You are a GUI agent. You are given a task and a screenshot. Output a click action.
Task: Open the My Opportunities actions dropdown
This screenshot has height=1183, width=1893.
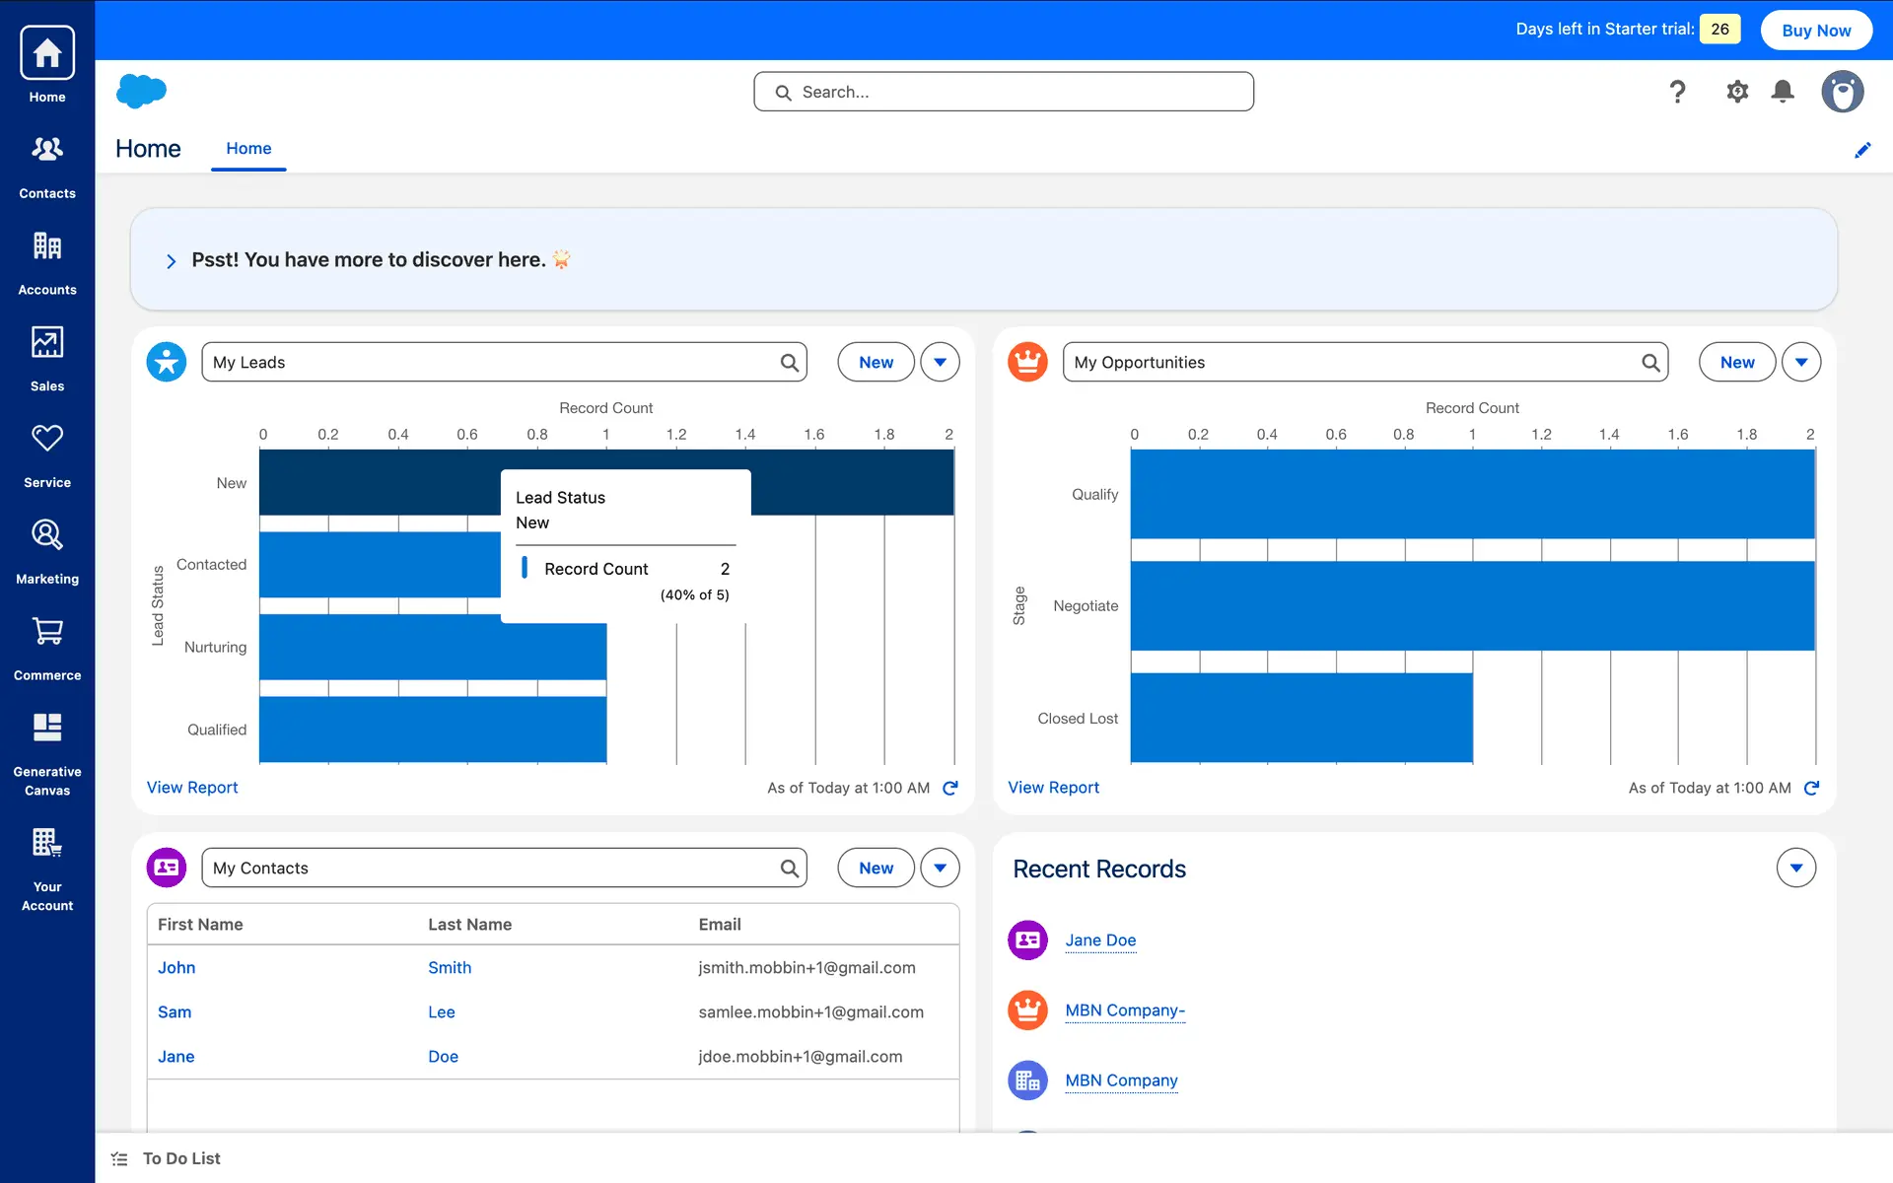1801,362
